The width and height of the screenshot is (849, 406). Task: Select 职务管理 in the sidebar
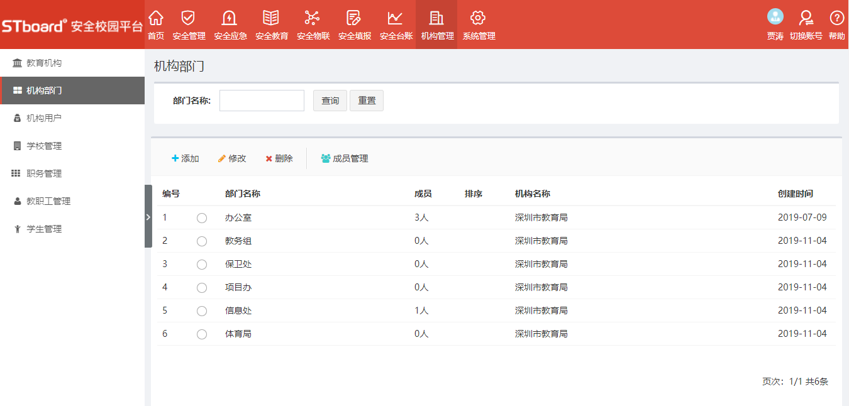click(x=72, y=173)
